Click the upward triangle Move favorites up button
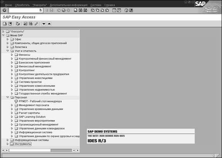The height and width of the screenshot is (158, 222). [49, 24]
